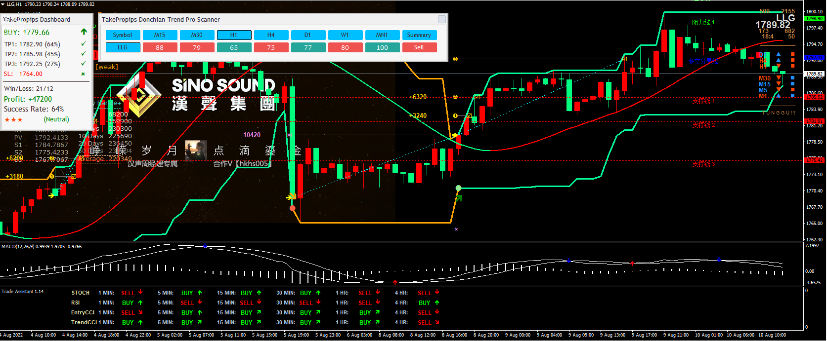
Task: Click the red Sell summary button
Action: [x=419, y=47]
